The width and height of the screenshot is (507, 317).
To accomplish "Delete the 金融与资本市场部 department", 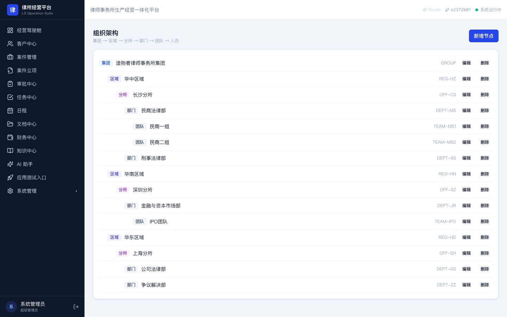I will click(x=485, y=206).
